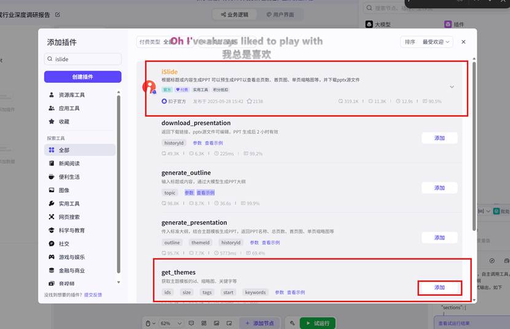Click the 添加节点 button
Screen dimensions: 510x329
(x=259, y=323)
